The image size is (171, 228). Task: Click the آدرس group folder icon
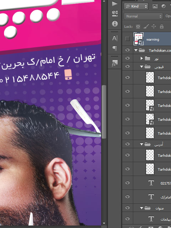coord(147,144)
